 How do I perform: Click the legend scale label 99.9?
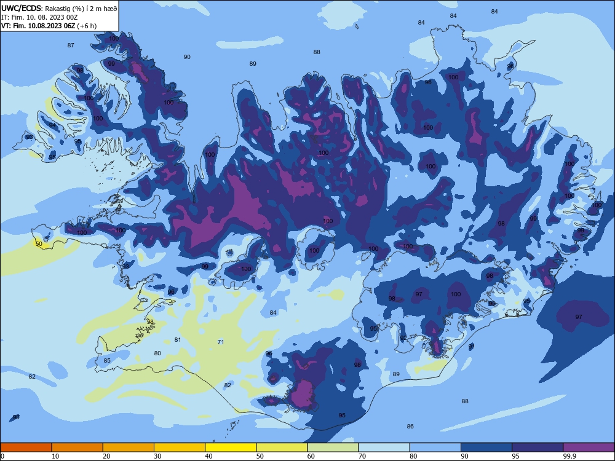tap(569, 456)
